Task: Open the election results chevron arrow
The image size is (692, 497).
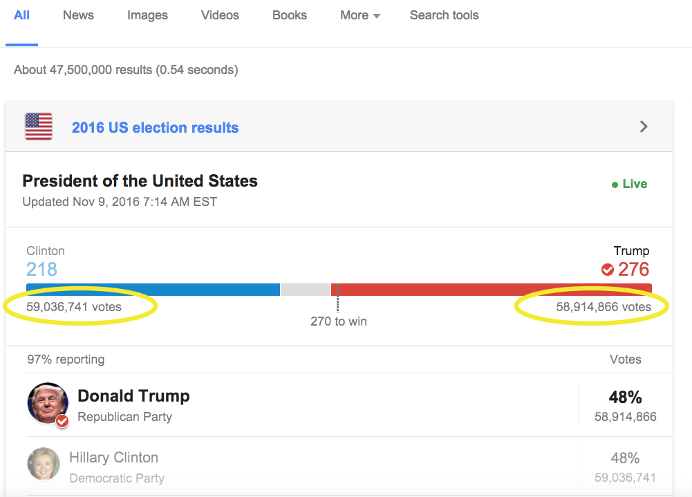Action: (644, 126)
